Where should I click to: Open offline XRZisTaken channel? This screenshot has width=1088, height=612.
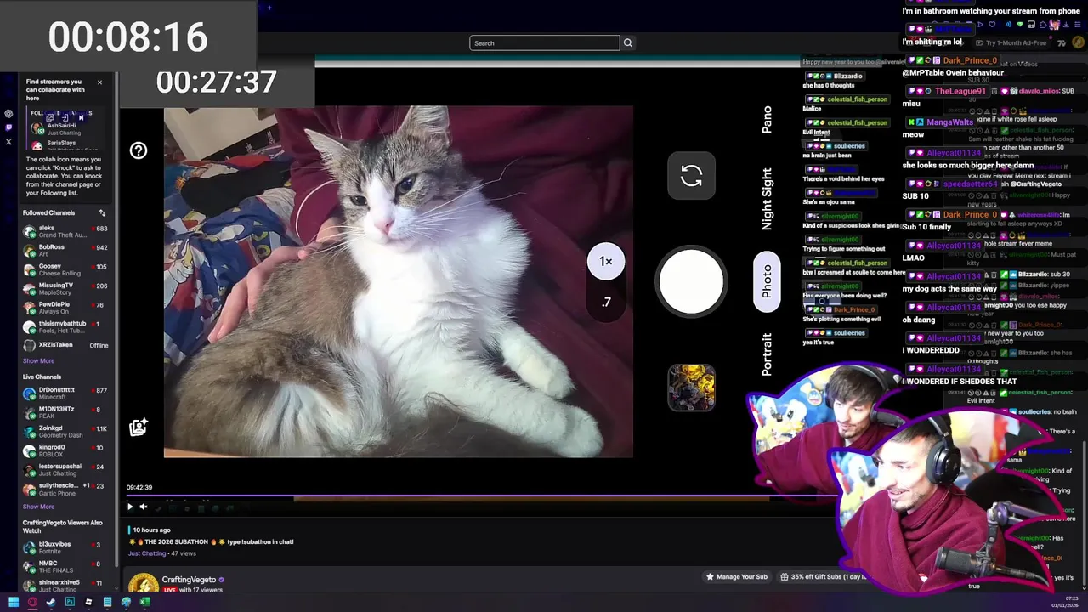point(66,345)
